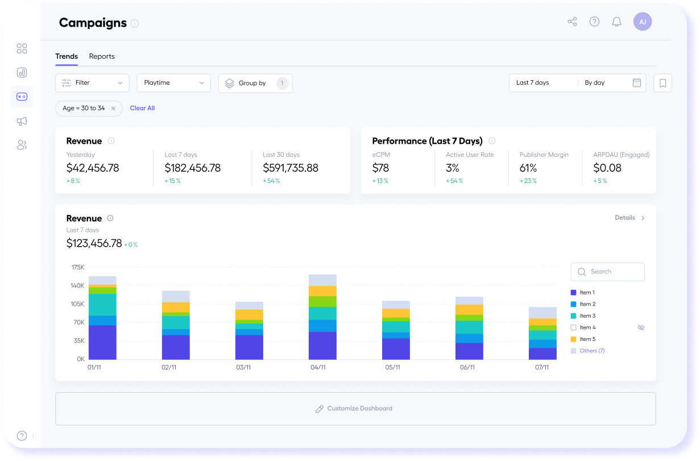The height and width of the screenshot is (461, 700).
Task: Click Customize Dashboard button
Action: point(355,409)
